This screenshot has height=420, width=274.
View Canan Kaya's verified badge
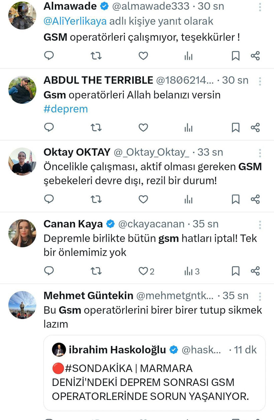coord(110,223)
